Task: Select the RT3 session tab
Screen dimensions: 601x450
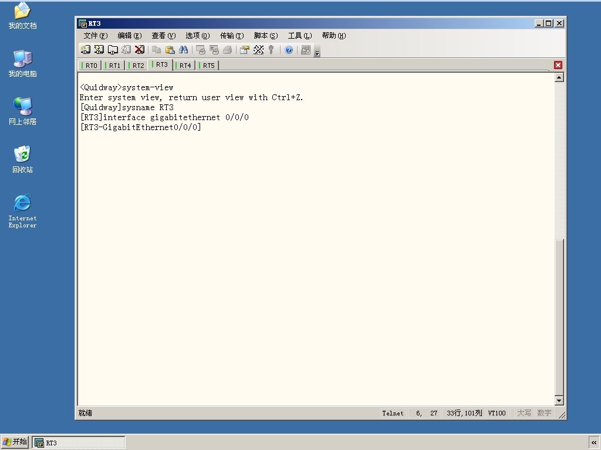Action: (160, 64)
